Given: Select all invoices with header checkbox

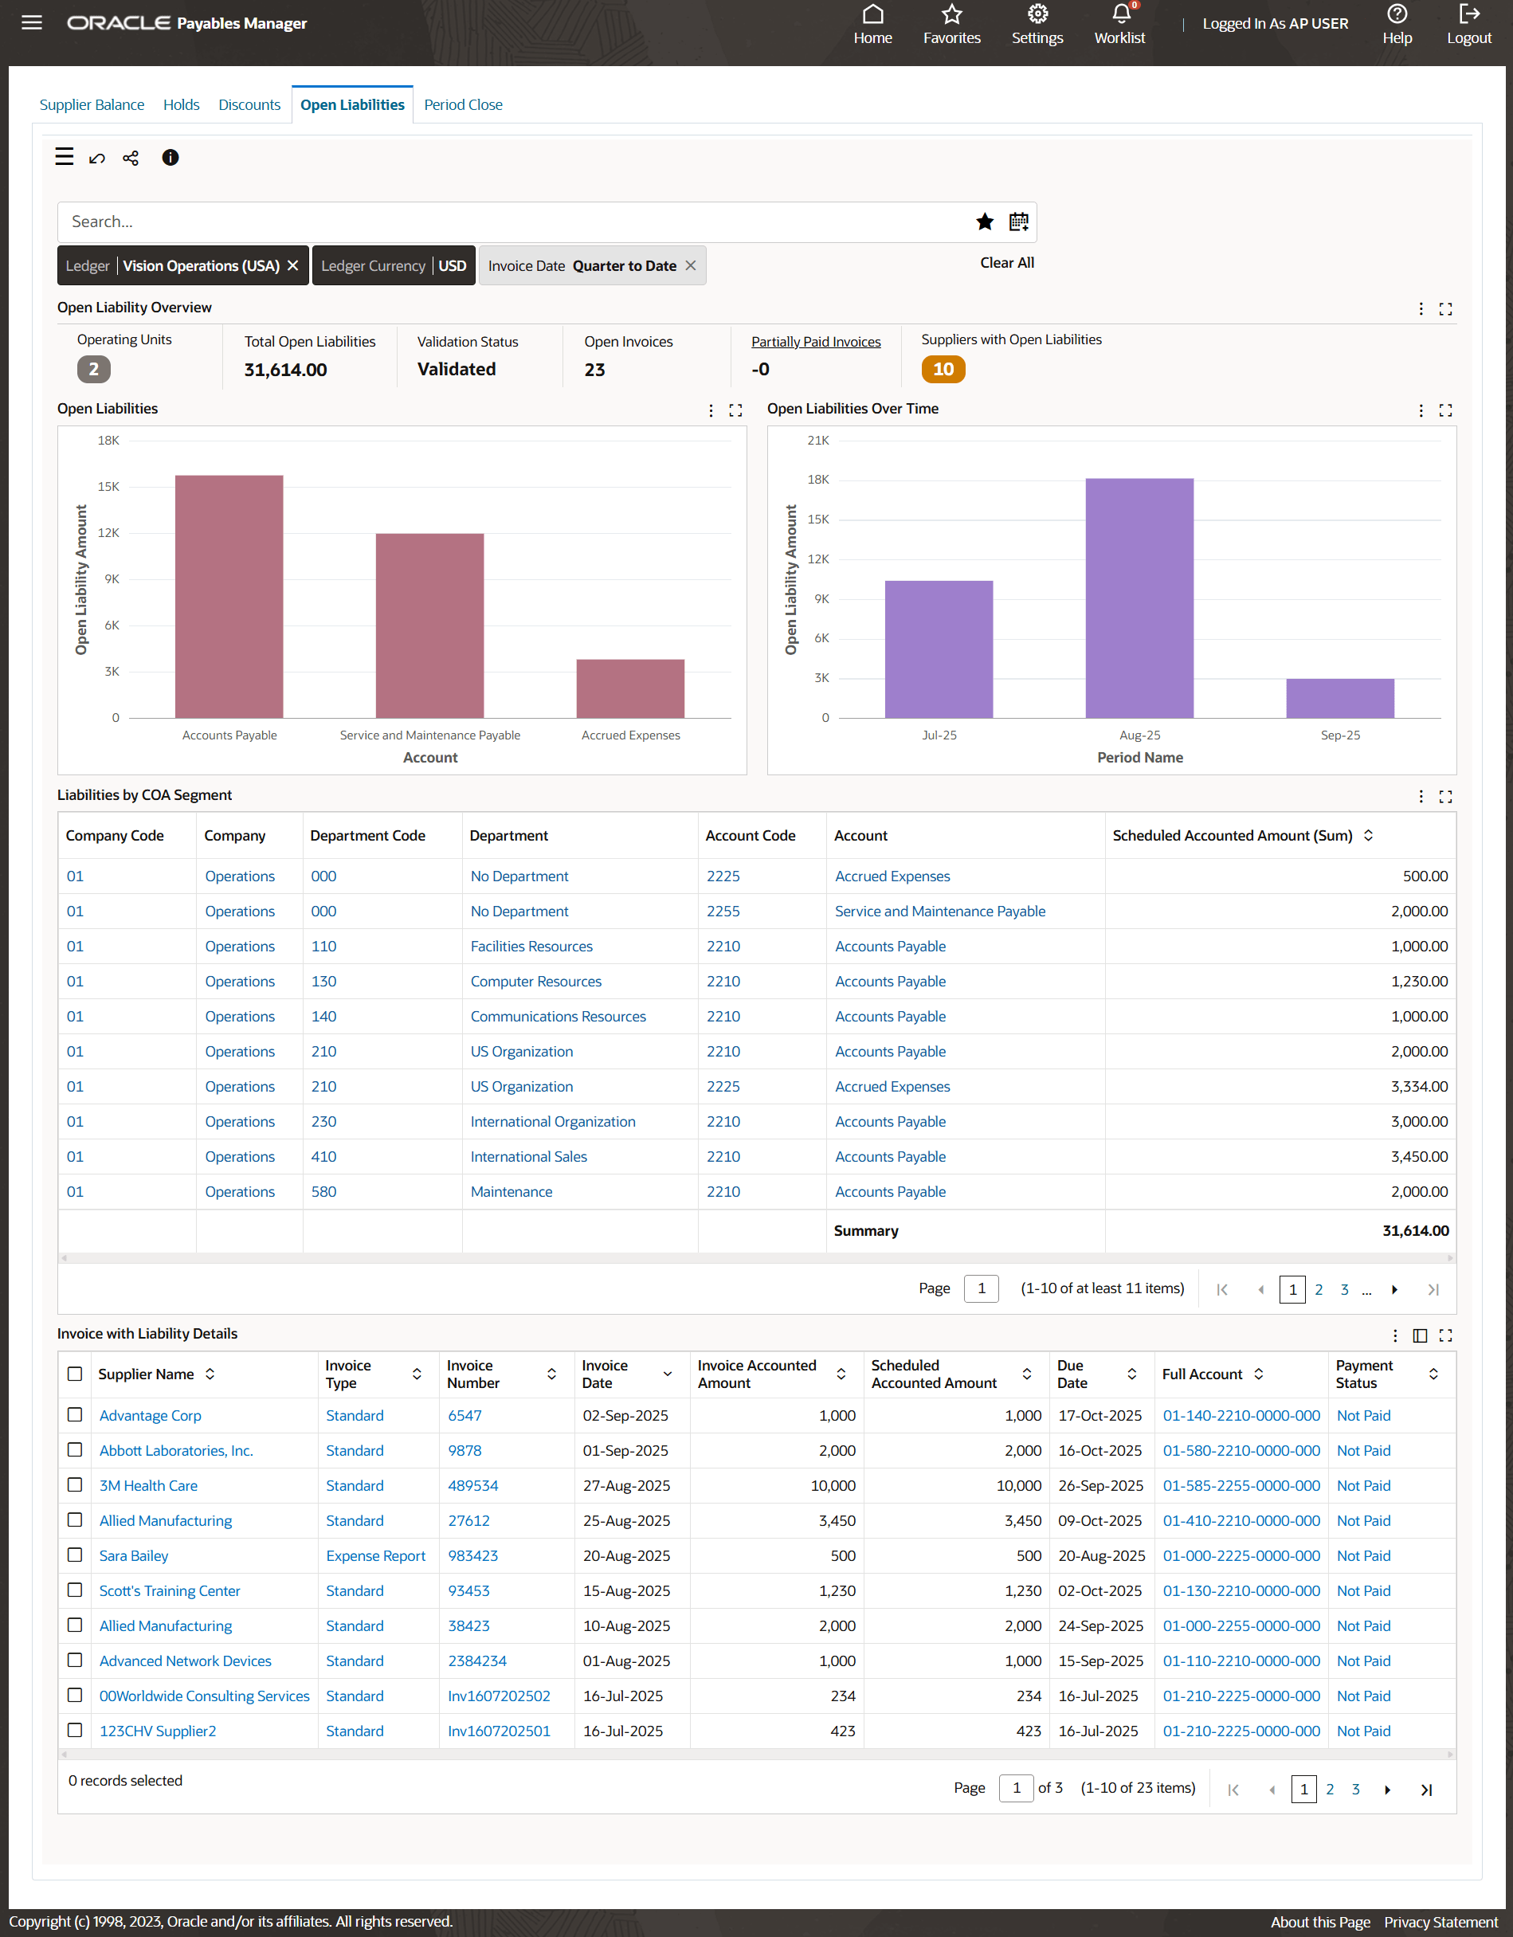Looking at the screenshot, I should click(76, 1373).
